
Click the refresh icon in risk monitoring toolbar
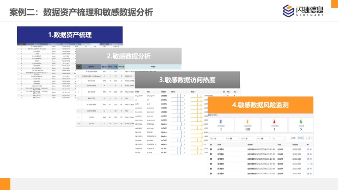(x=306, y=138)
